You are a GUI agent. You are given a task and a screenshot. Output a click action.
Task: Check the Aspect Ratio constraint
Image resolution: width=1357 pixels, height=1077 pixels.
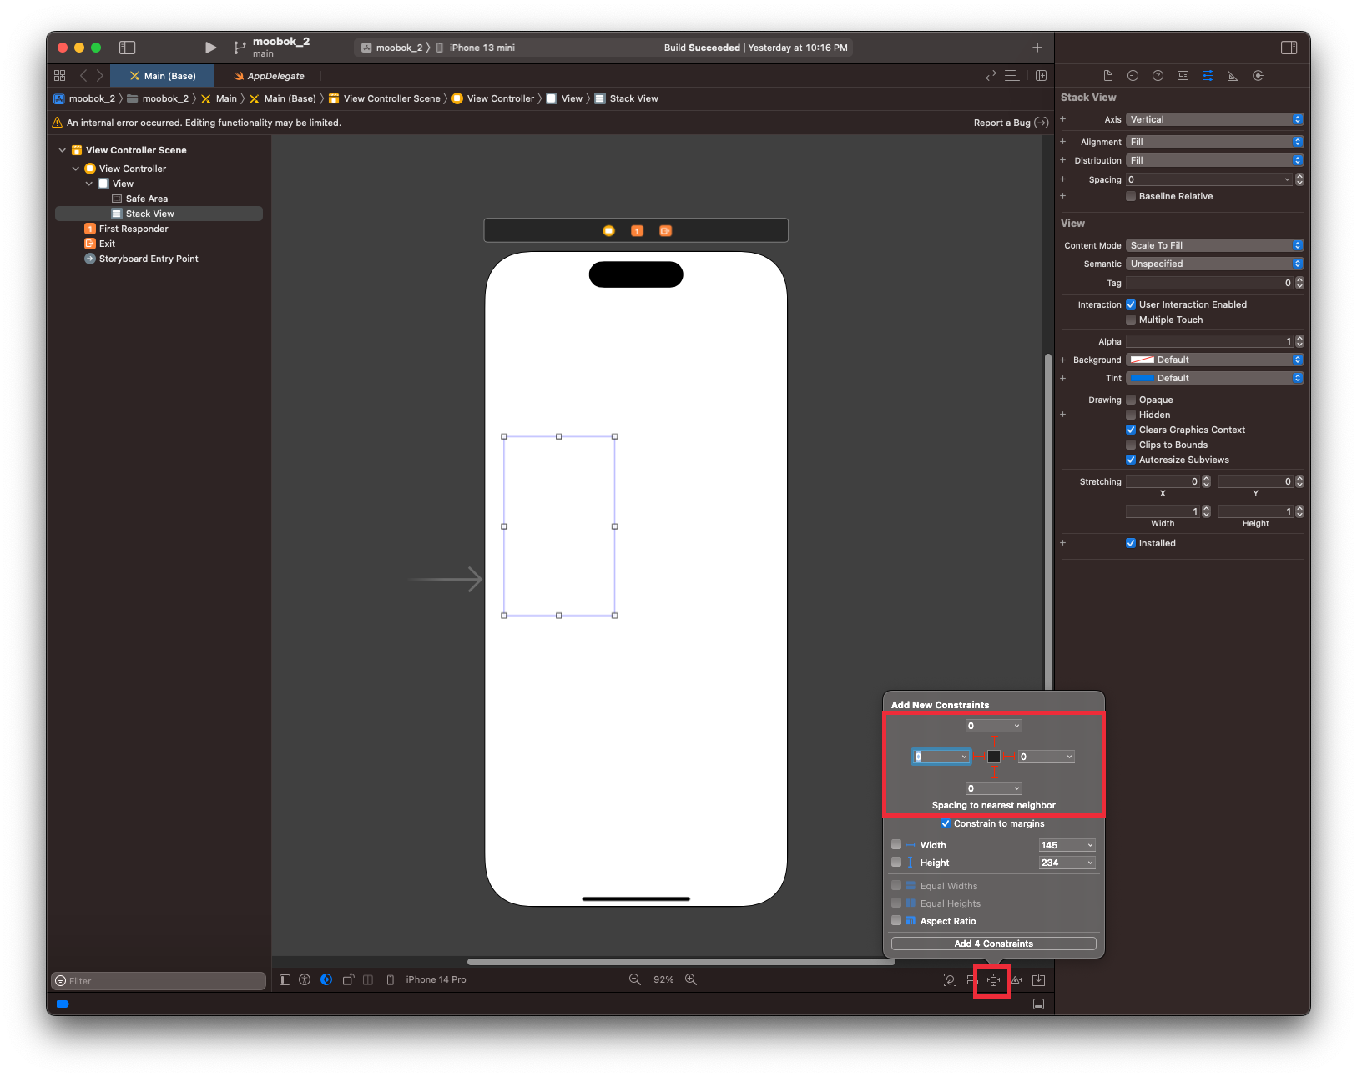pos(896,921)
